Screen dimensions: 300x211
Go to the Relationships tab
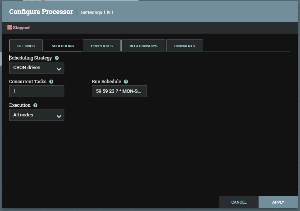coord(143,46)
